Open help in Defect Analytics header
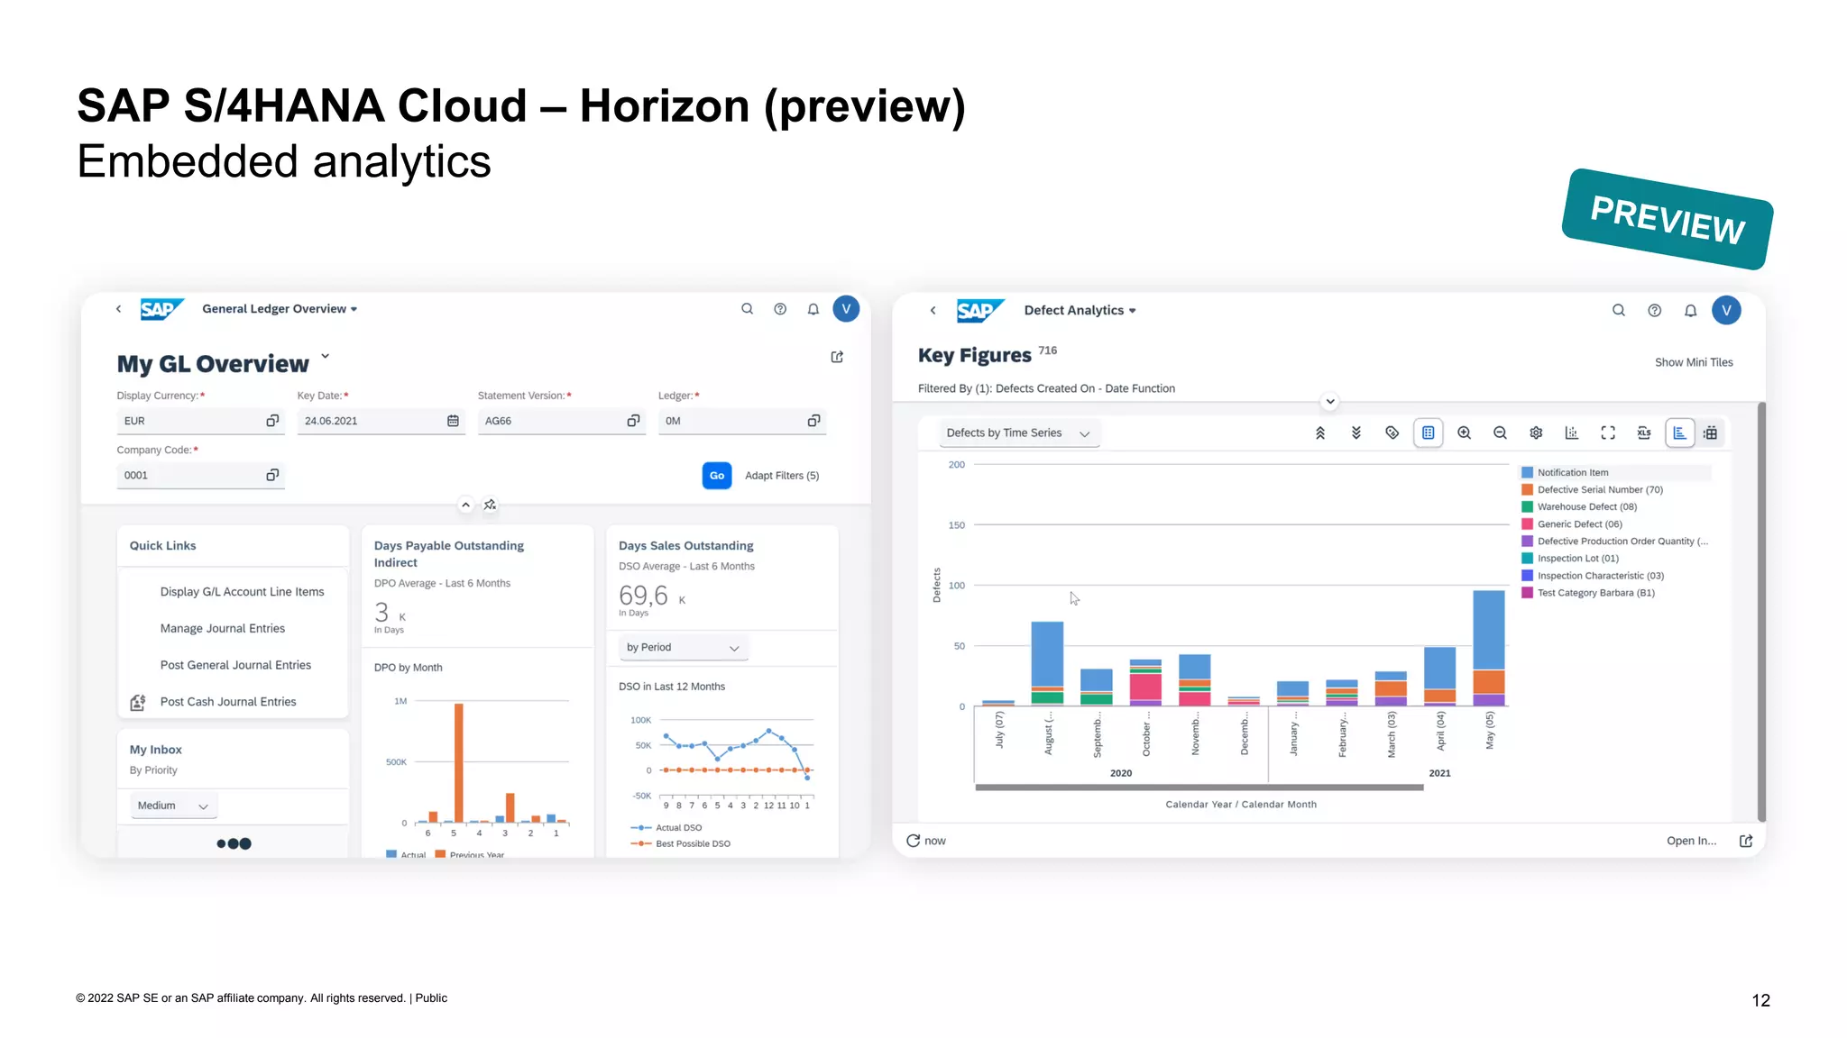The width and height of the screenshot is (1847, 1038). tap(1654, 311)
